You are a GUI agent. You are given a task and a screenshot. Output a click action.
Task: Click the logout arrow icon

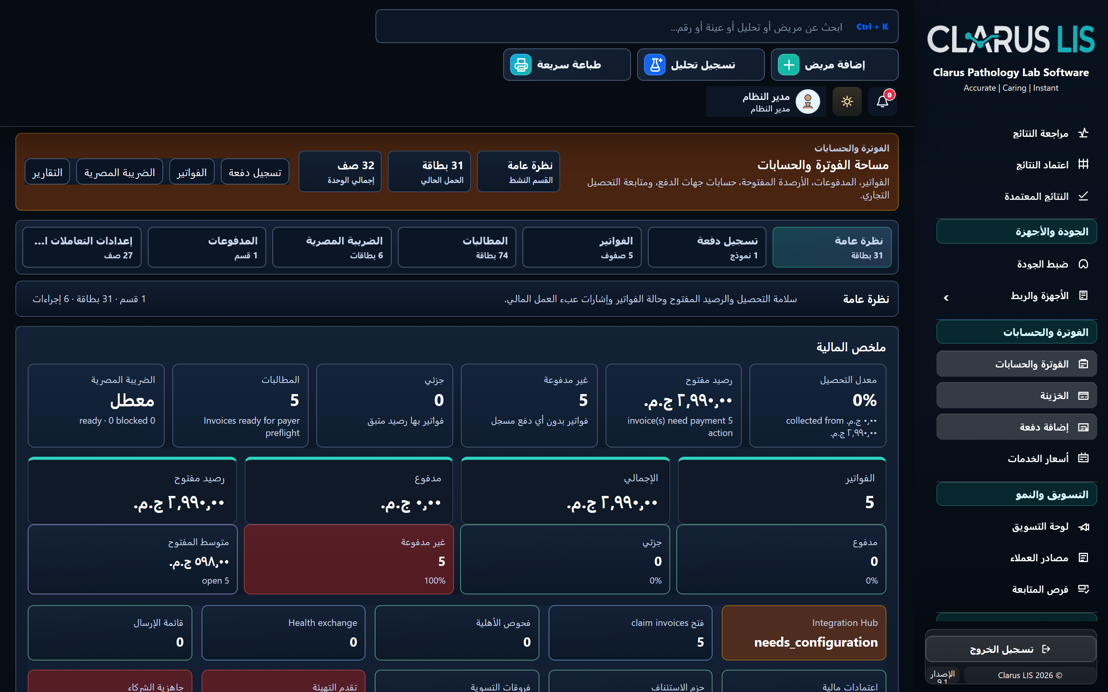tap(1046, 649)
